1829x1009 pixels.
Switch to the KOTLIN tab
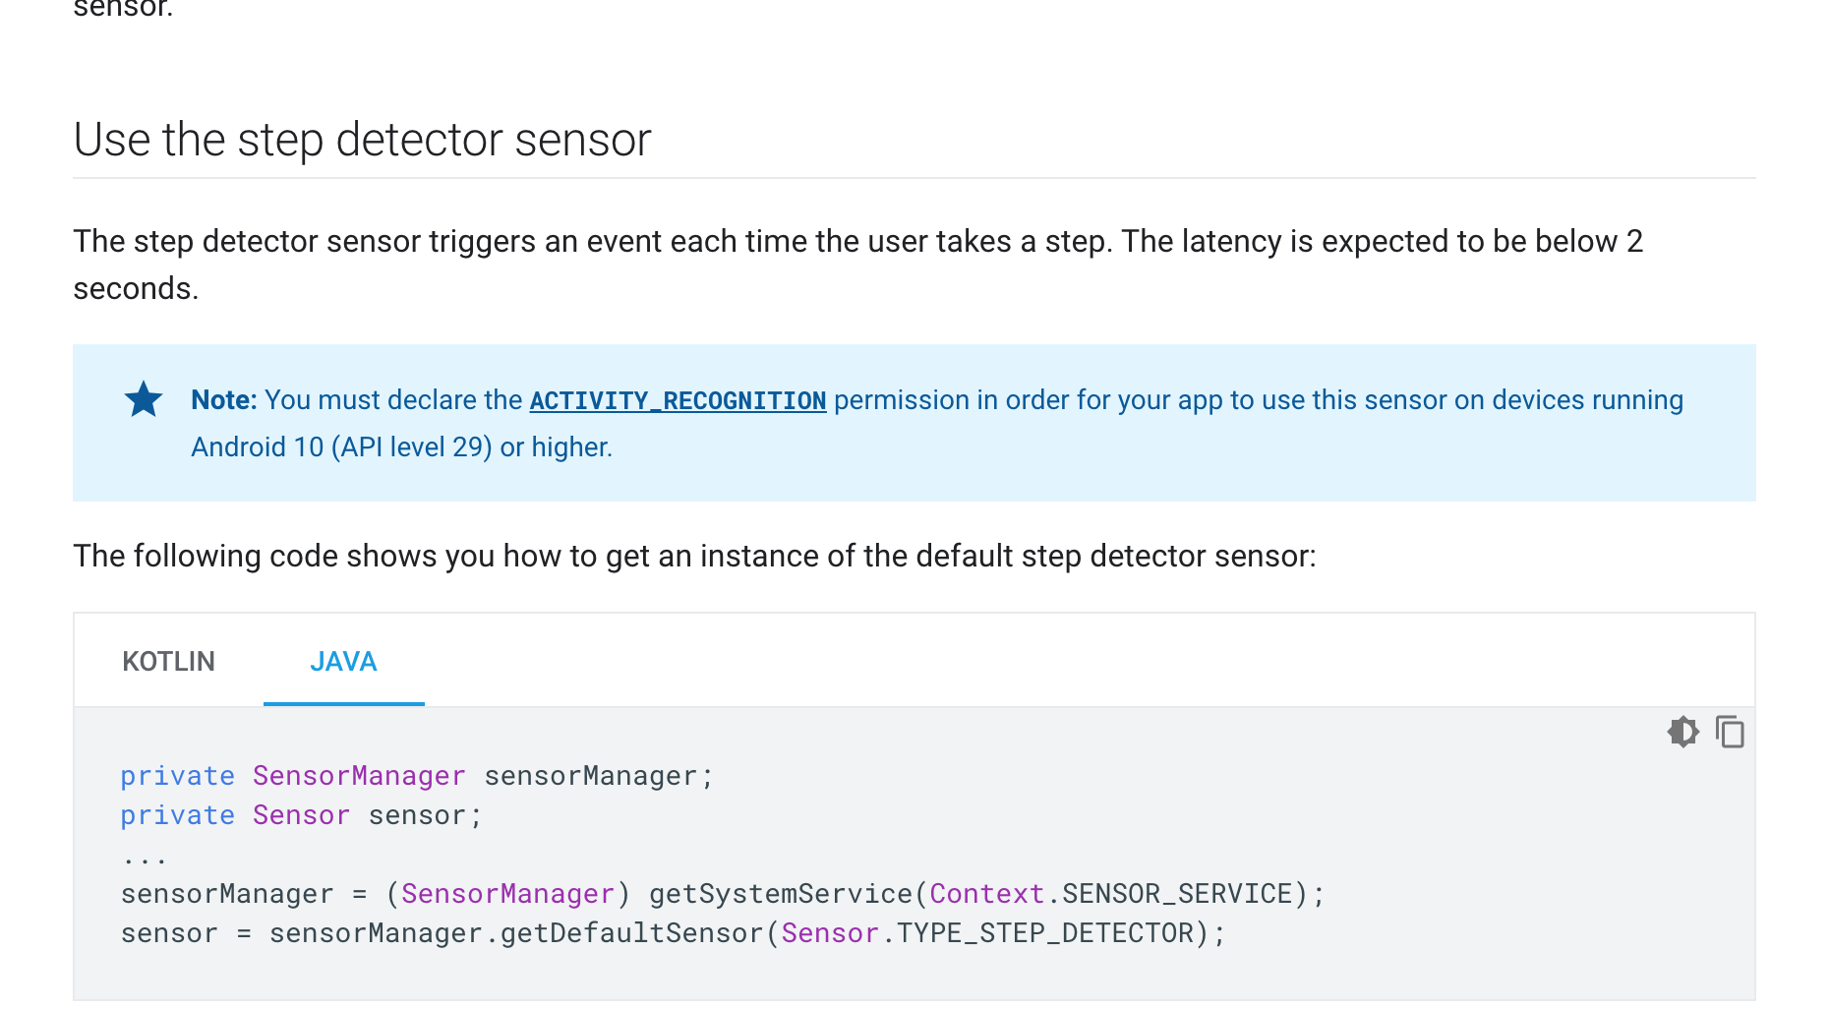point(168,661)
